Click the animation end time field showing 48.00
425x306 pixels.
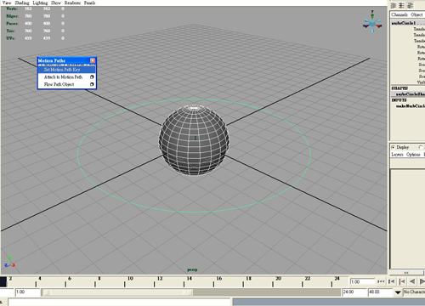tap(380, 292)
